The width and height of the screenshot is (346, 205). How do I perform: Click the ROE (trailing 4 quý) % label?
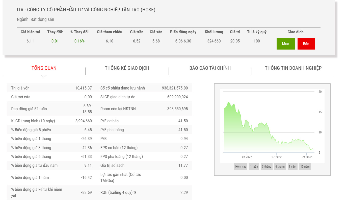pos(118,192)
